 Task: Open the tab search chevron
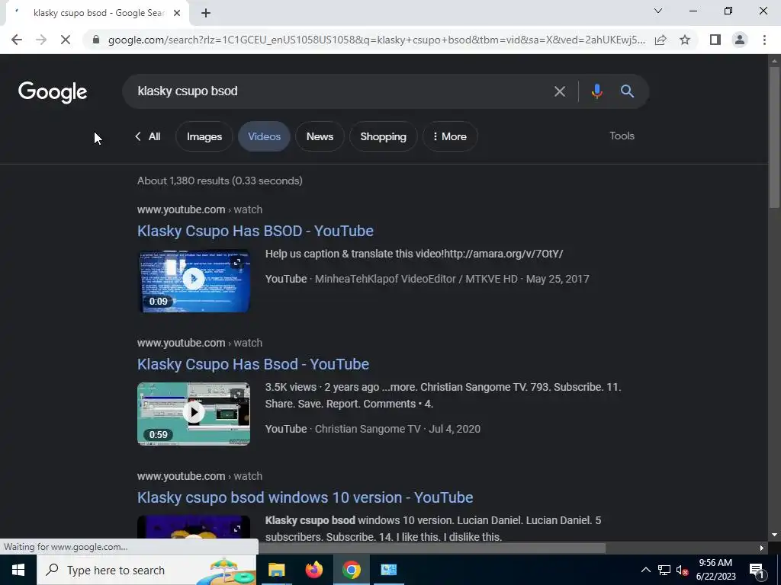point(658,11)
